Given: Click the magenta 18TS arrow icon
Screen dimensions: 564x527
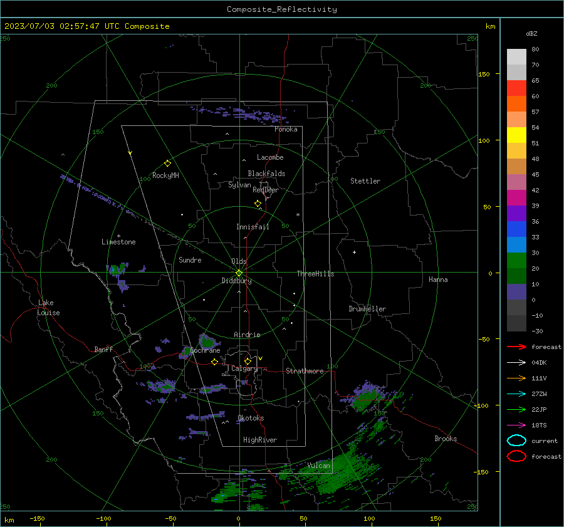Looking at the screenshot, I should [516, 425].
